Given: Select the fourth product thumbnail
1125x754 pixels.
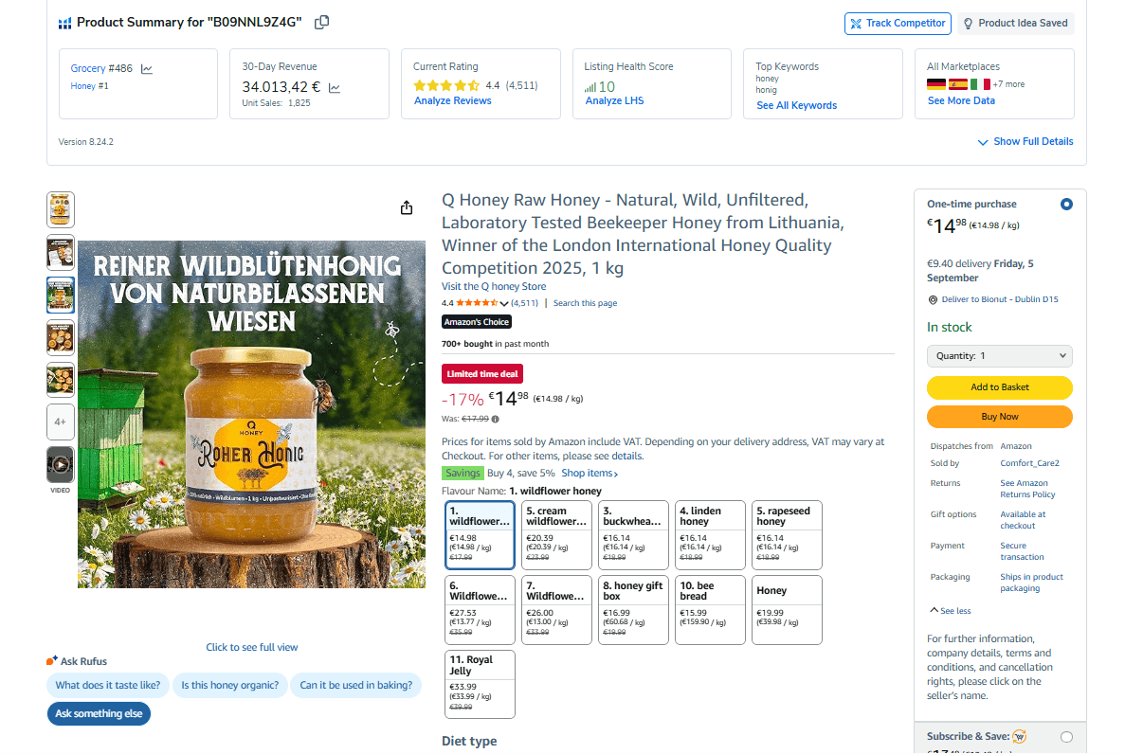Looking at the screenshot, I should 61,338.
